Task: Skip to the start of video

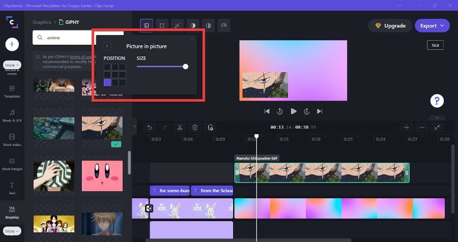Action: point(267,111)
